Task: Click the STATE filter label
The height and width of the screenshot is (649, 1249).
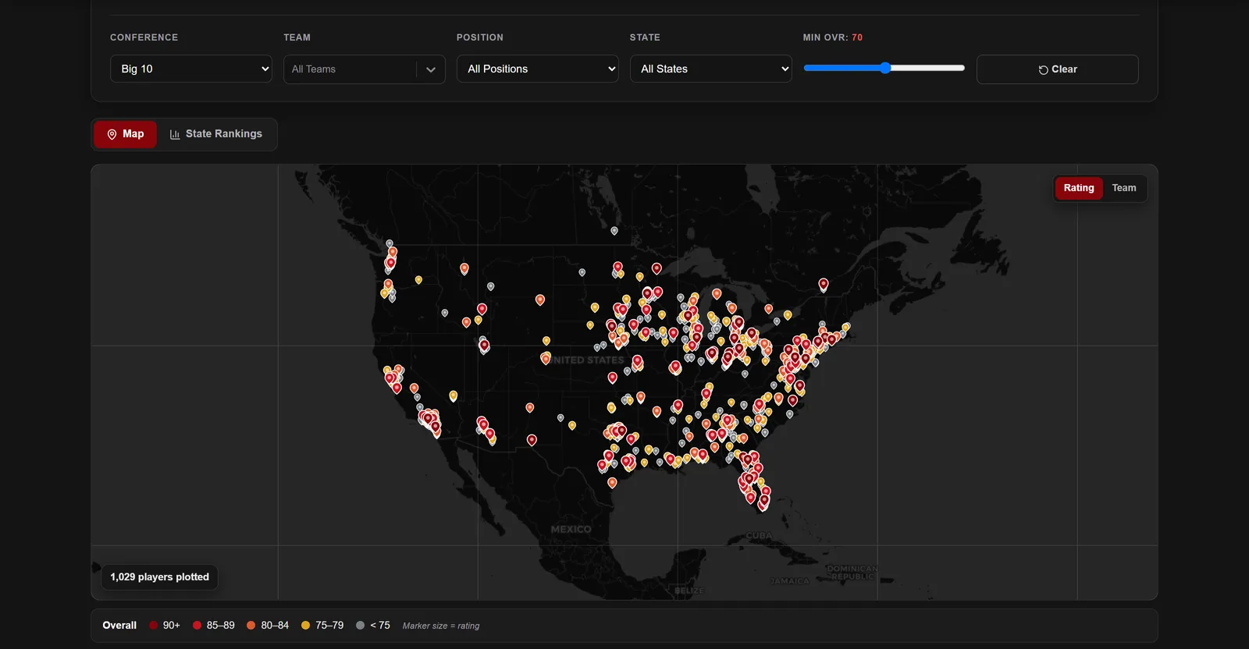Action: [645, 37]
